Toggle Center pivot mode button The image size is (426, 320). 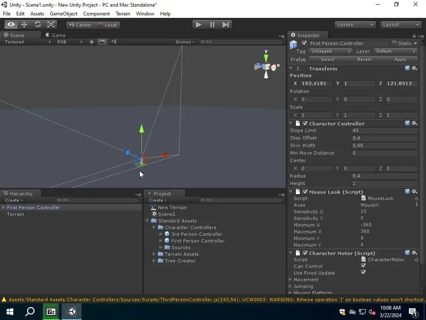click(x=80, y=25)
